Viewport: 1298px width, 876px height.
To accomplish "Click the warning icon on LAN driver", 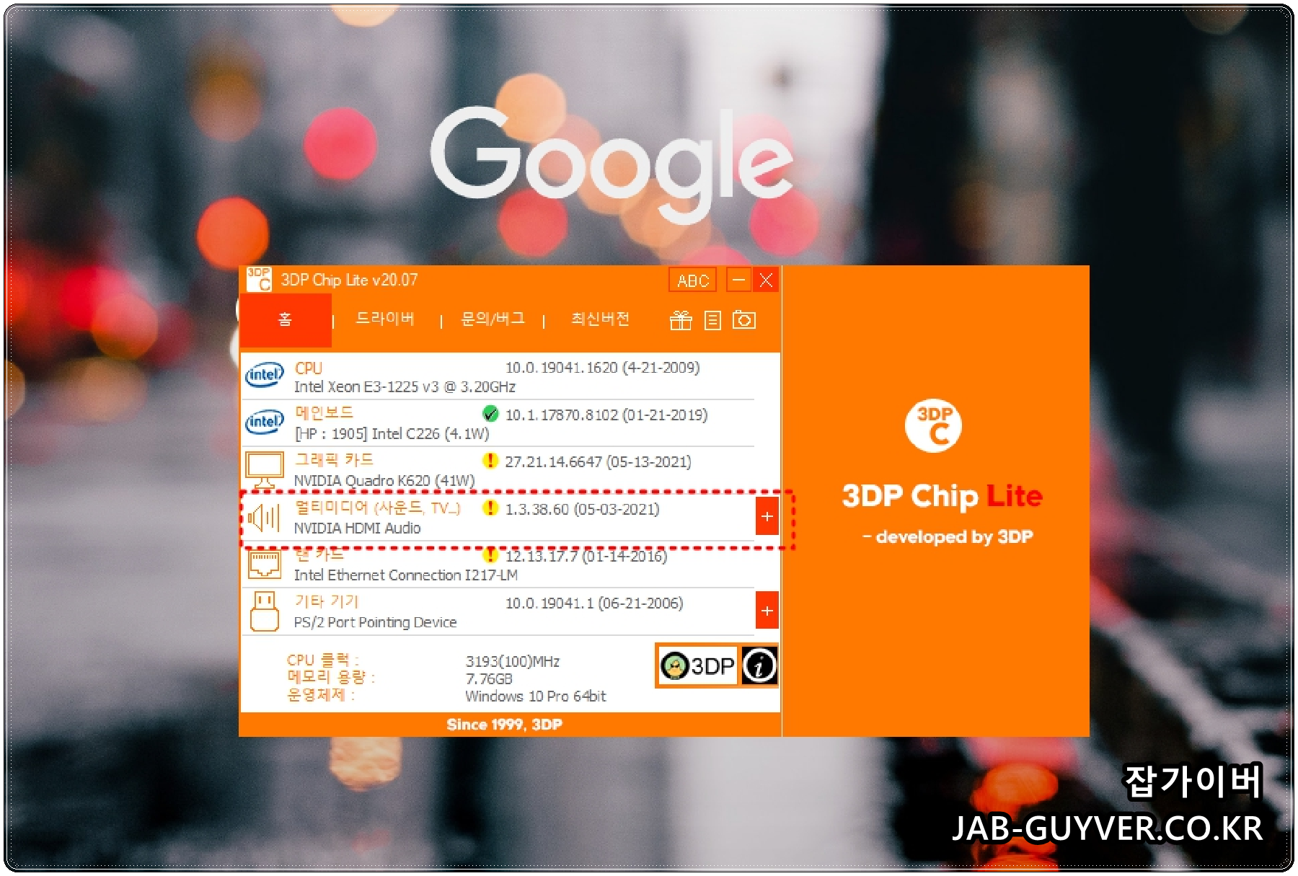I will (x=490, y=555).
